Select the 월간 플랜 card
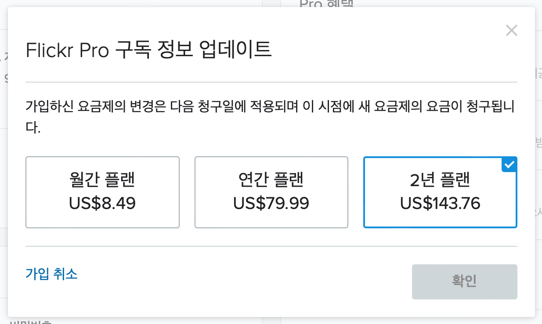542x324 pixels. coord(102,192)
